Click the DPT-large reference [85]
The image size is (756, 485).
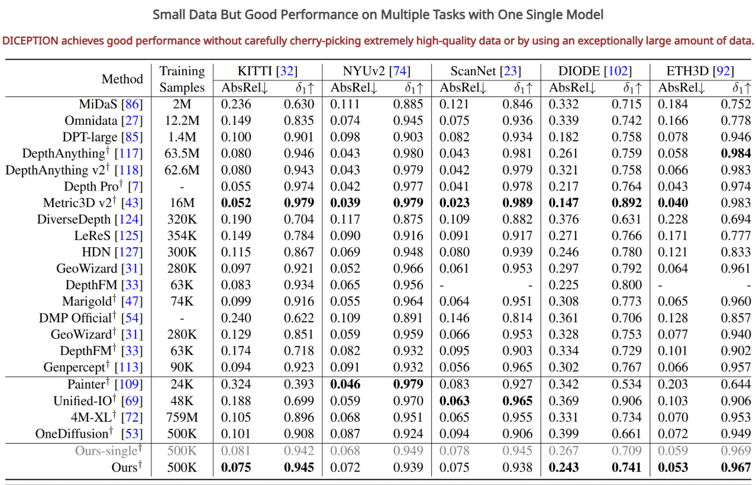click(132, 137)
